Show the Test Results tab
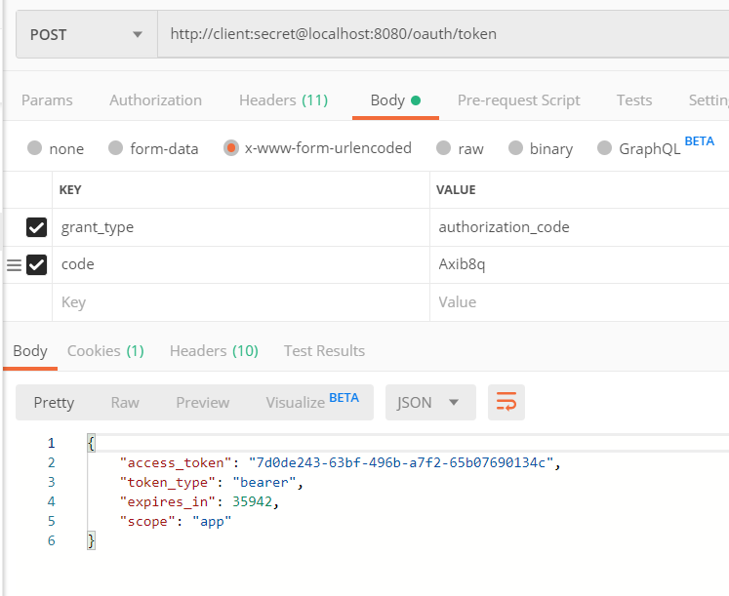 pos(324,350)
